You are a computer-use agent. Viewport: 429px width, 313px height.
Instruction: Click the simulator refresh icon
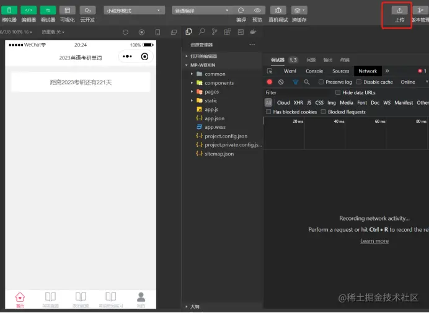click(x=126, y=32)
